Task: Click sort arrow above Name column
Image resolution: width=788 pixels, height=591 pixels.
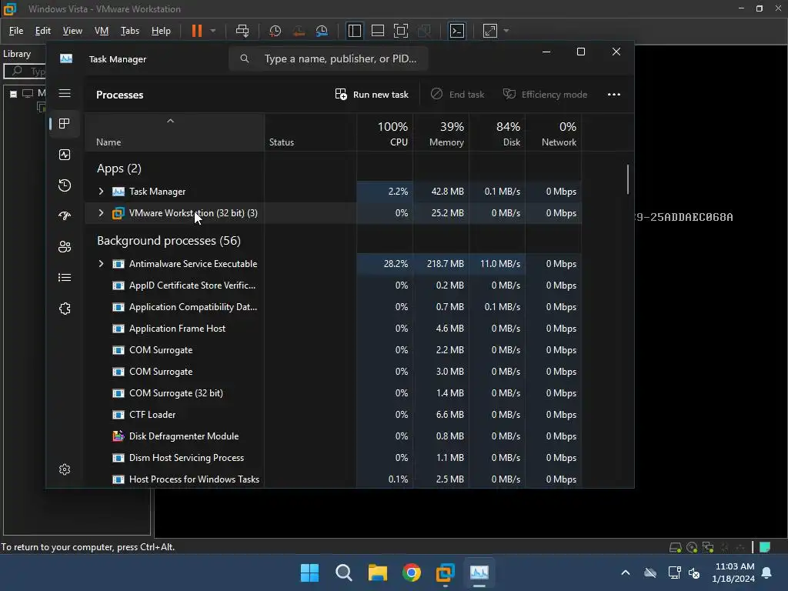Action: click(x=170, y=121)
